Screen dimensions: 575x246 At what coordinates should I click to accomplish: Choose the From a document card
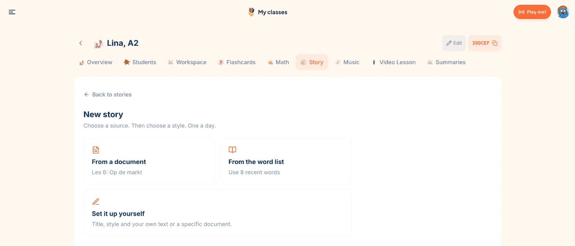tap(149, 161)
